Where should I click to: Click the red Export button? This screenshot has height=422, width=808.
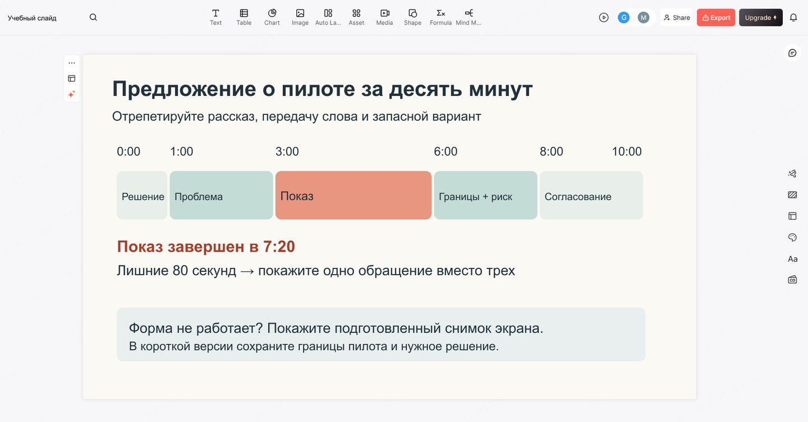[x=716, y=17]
